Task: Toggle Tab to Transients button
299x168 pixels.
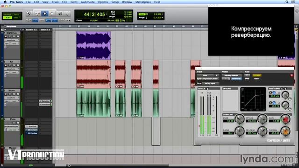Action: [36, 20]
